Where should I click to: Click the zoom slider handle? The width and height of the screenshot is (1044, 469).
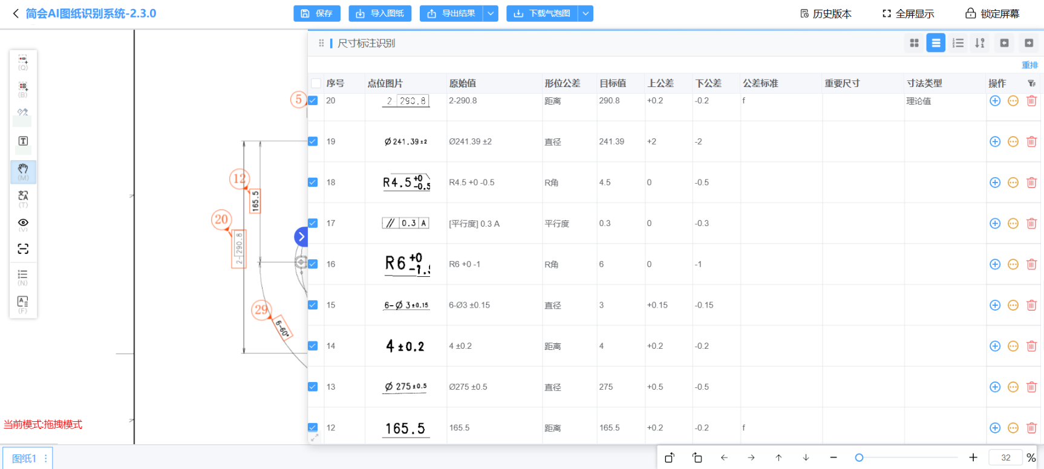pos(859,458)
